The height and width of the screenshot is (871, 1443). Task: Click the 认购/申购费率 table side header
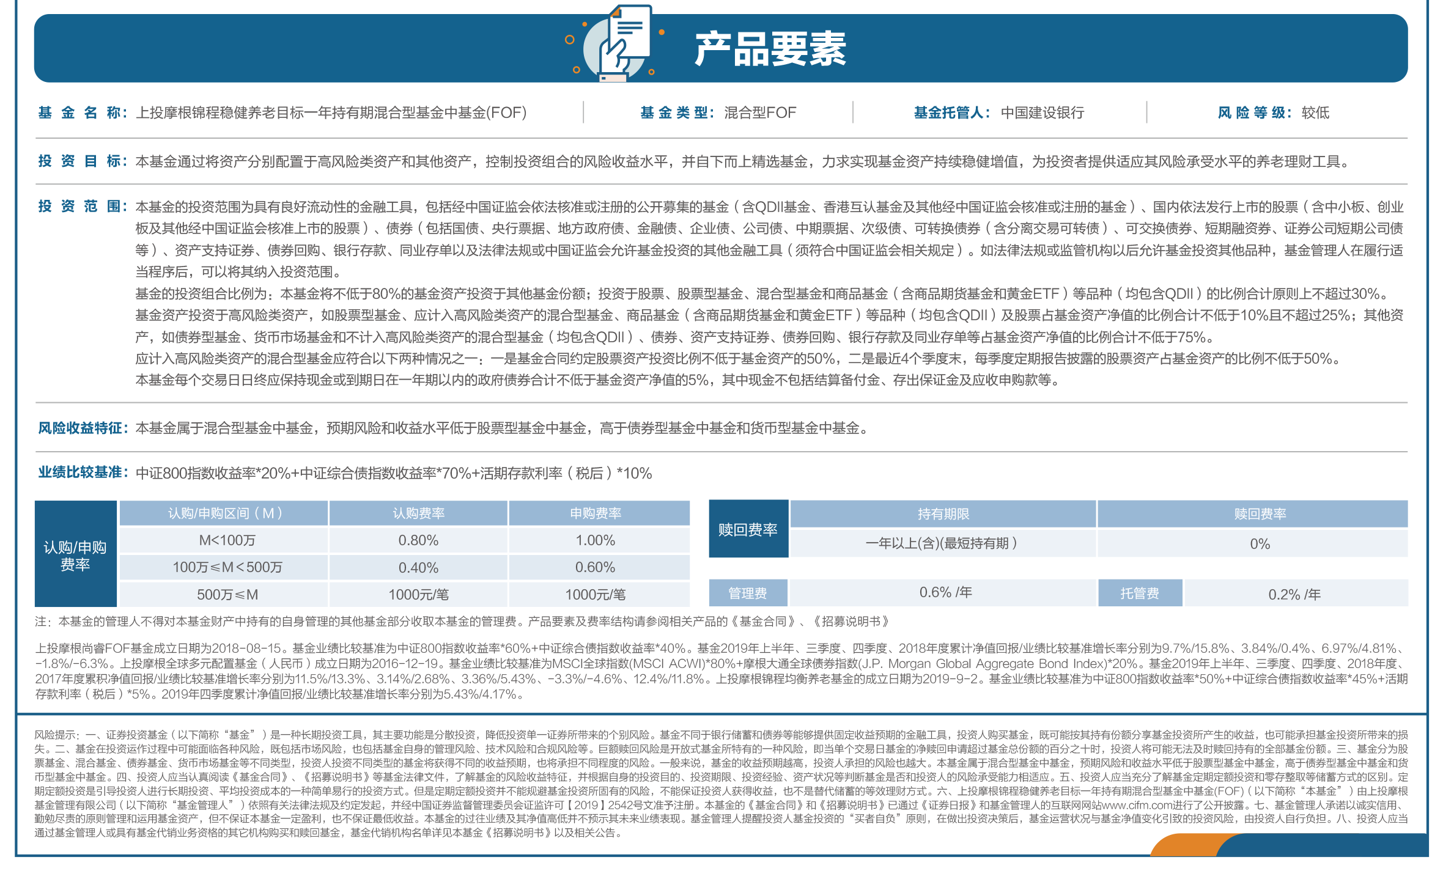[75, 554]
